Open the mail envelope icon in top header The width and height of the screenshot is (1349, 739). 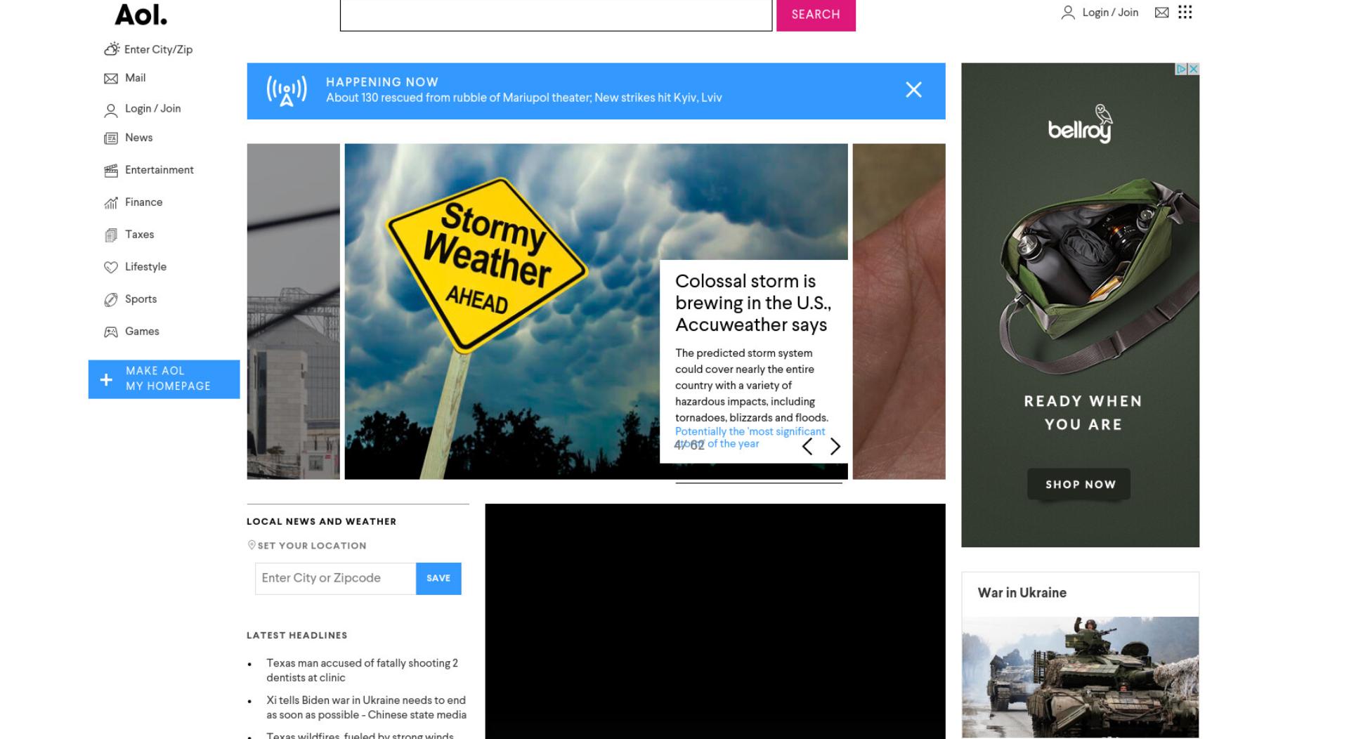tap(1161, 13)
